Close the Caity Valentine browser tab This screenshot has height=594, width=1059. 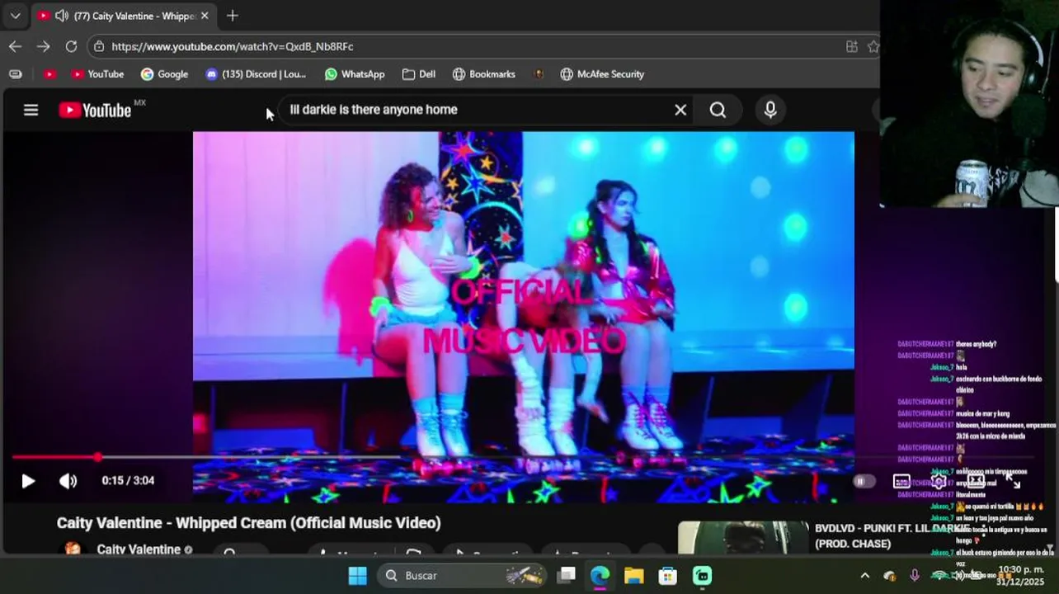click(205, 16)
